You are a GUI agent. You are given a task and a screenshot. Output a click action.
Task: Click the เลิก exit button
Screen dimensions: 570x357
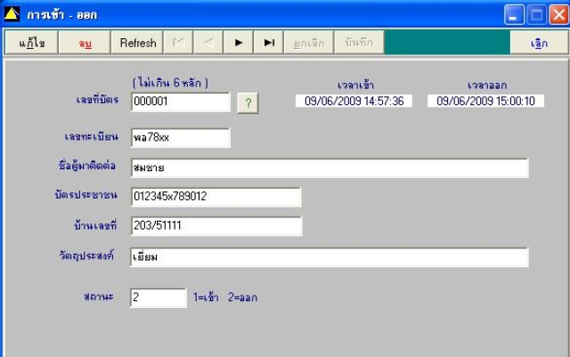(x=539, y=43)
